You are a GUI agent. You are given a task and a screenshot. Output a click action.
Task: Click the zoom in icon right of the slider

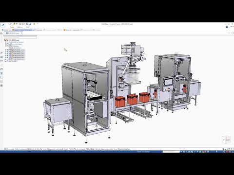coord(224,152)
